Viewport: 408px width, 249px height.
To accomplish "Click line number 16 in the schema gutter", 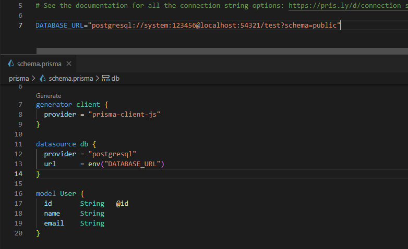I will coord(18,193).
